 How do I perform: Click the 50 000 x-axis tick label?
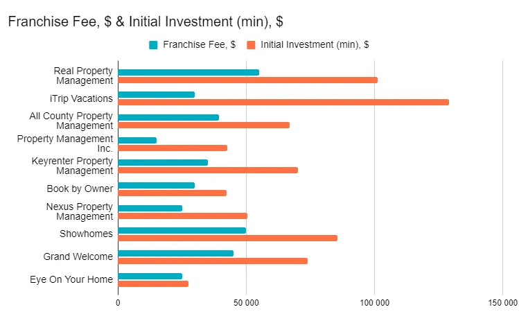246,302
